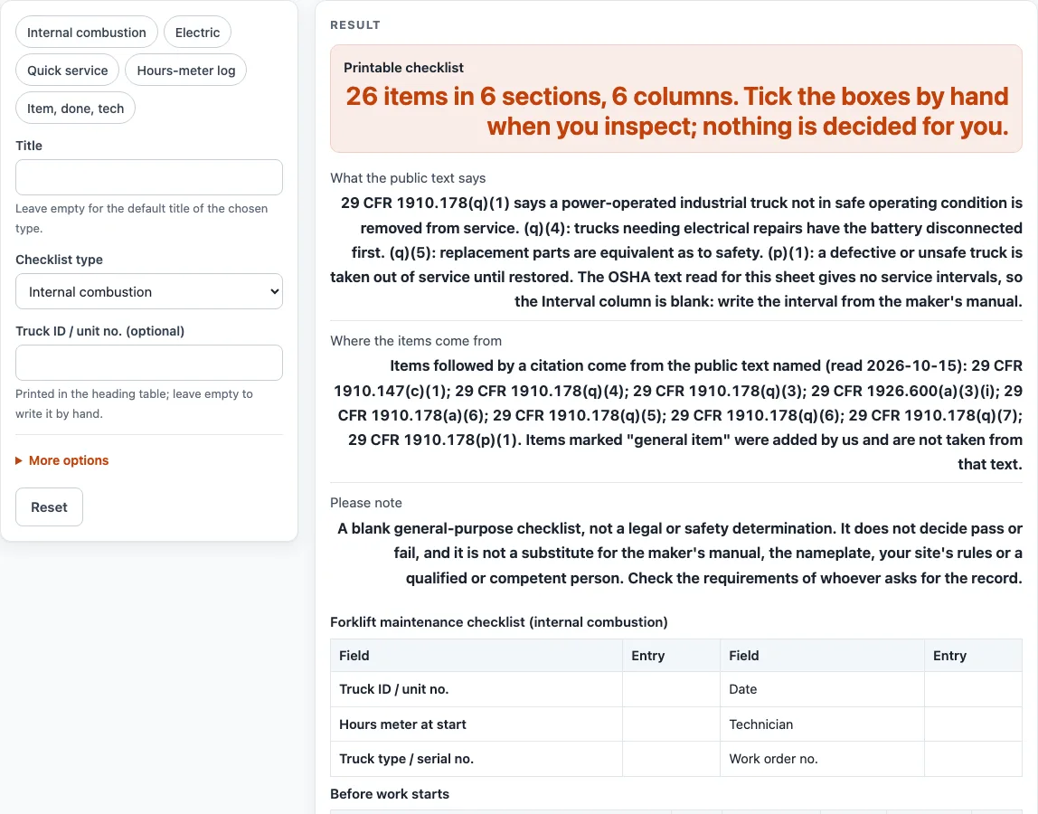Click the dropdown arrow beside Internal combustion
Viewport: 1038px width, 814px height.
coord(274,291)
